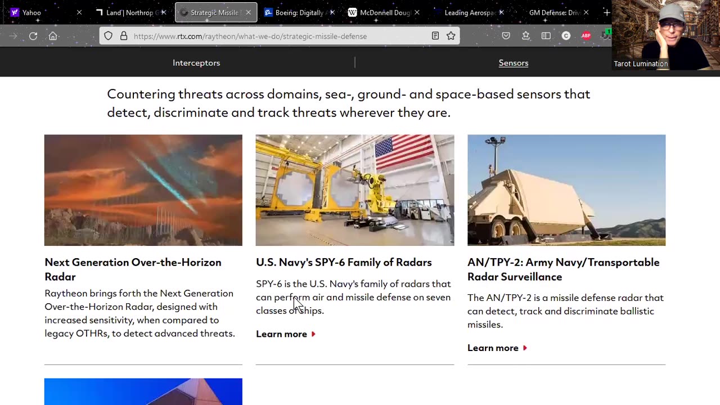View site security padlock info

[123, 36]
